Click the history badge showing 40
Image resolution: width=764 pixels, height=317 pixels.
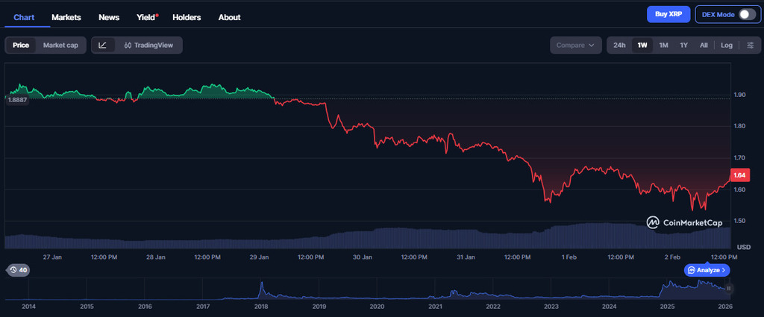pyautogui.click(x=17, y=270)
